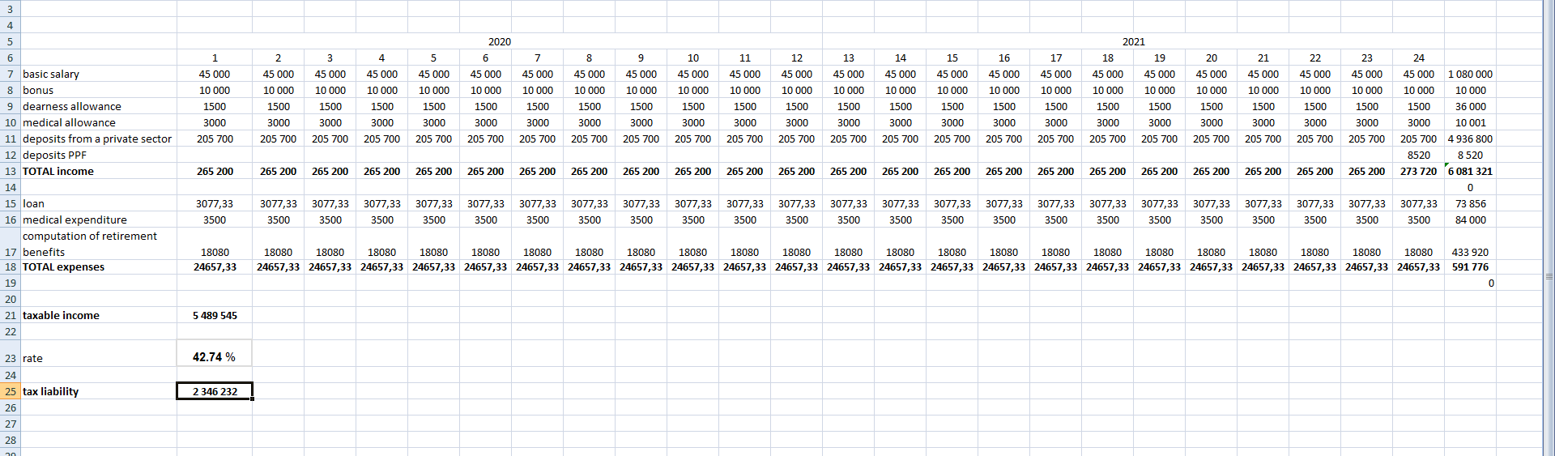
Task: Click the total income cell 273 720
Action: (x=1418, y=171)
